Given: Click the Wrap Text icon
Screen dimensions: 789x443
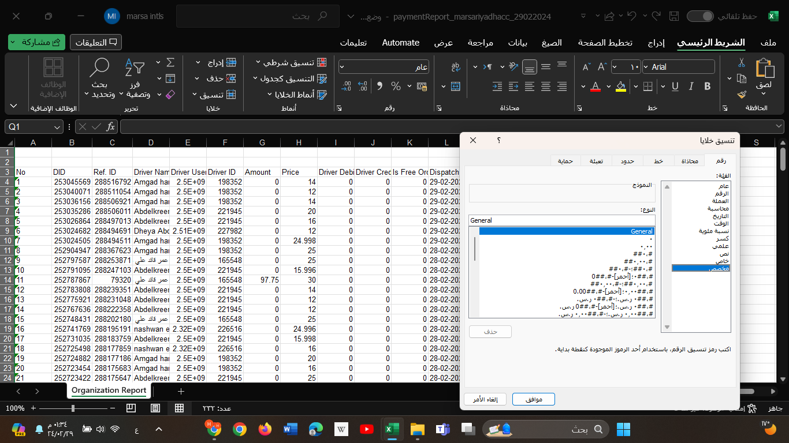Looking at the screenshot, I should pos(456,67).
